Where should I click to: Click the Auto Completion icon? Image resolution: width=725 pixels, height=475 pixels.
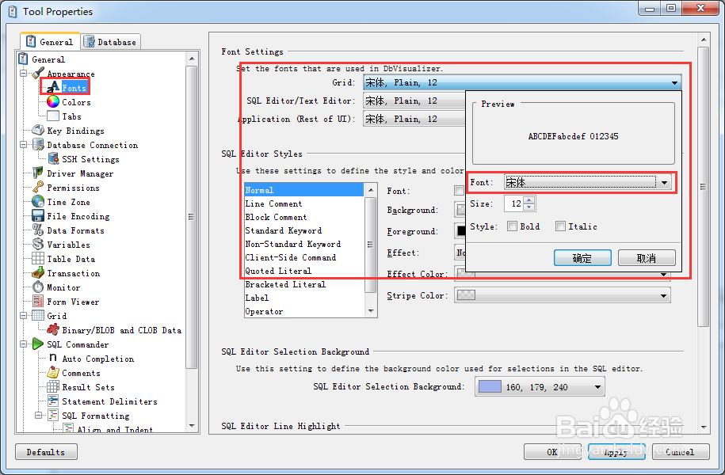coord(53,358)
